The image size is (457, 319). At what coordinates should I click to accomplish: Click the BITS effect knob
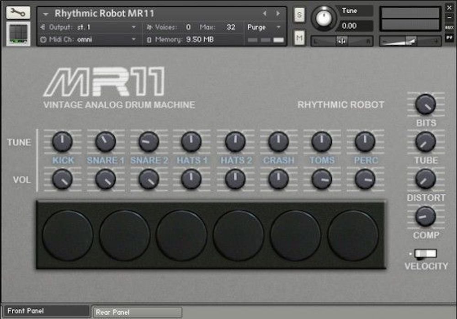(425, 104)
